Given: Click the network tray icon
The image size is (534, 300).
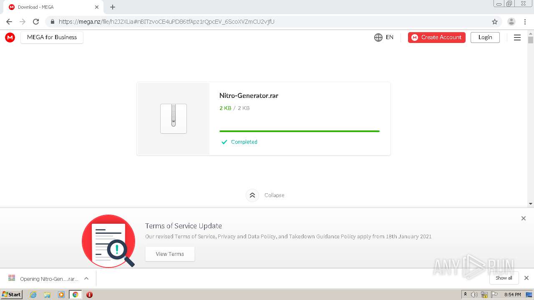Looking at the screenshot, I should 484,295.
